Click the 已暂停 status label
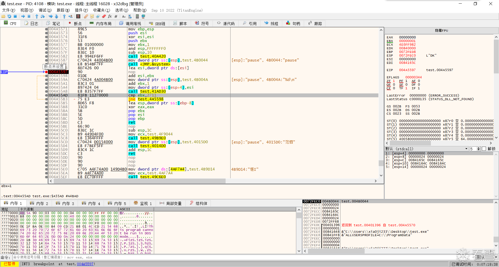The width and height of the screenshot is (499, 267). click(x=9, y=264)
